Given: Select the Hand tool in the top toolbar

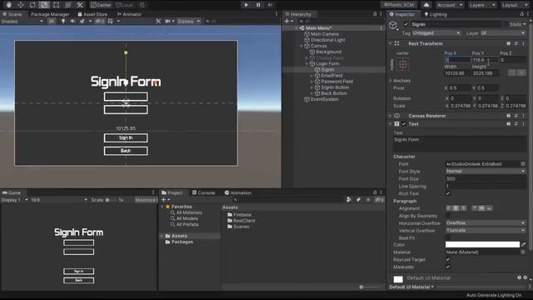Looking at the screenshot, I should click(9, 5).
